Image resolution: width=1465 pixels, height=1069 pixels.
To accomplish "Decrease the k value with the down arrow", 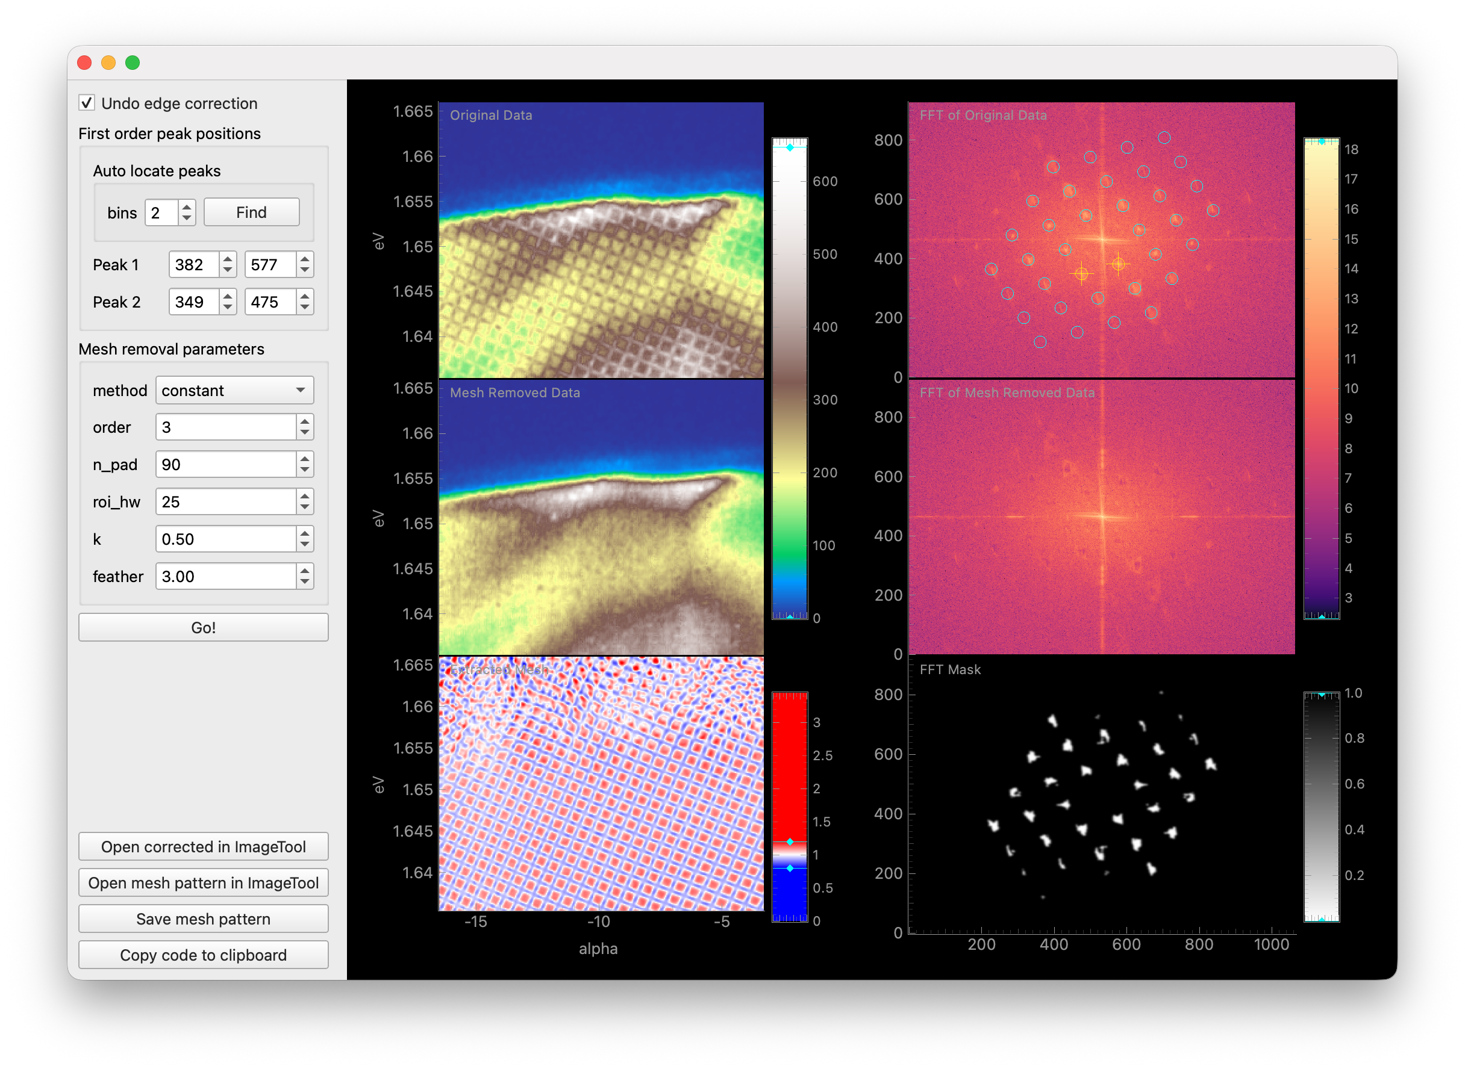I will tap(305, 545).
